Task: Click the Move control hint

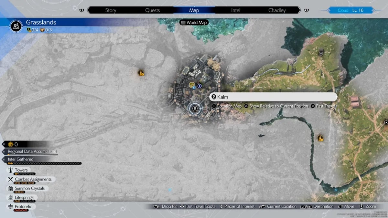Action: coord(346,206)
